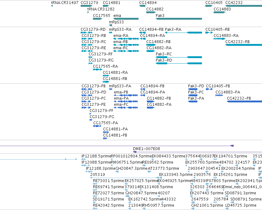Open the mRpS33-RA transcript label

click(120, 30)
